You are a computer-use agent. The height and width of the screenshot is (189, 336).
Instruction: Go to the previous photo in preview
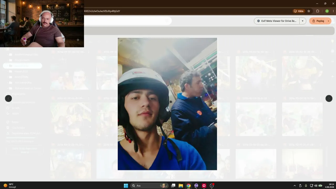point(8,98)
